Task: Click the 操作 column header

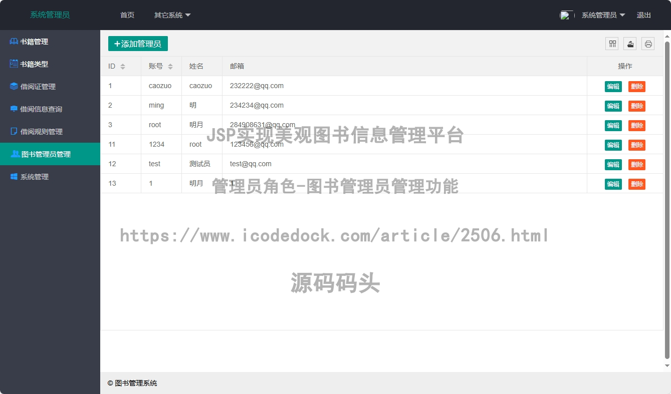Action: coord(625,66)
